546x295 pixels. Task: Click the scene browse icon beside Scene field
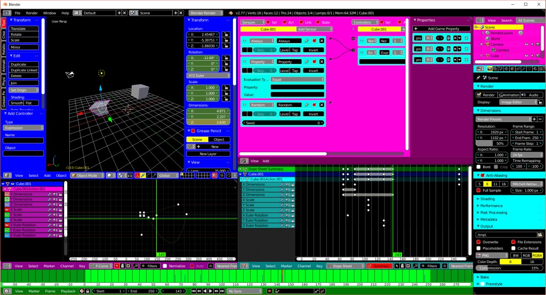point(133,13)
